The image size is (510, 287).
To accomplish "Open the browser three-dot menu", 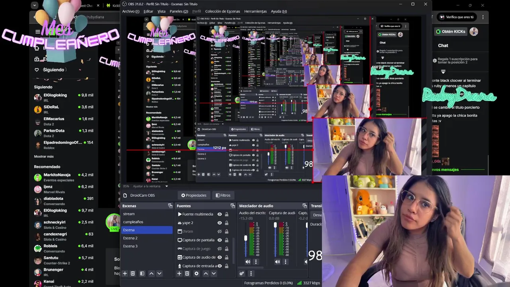I will pyautogui.click(x=483, y=17).
